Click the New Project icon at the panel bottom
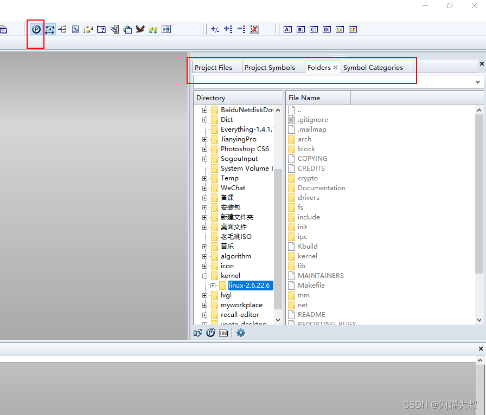This screenshot has height=415, width=486. (x=210, y=333)
